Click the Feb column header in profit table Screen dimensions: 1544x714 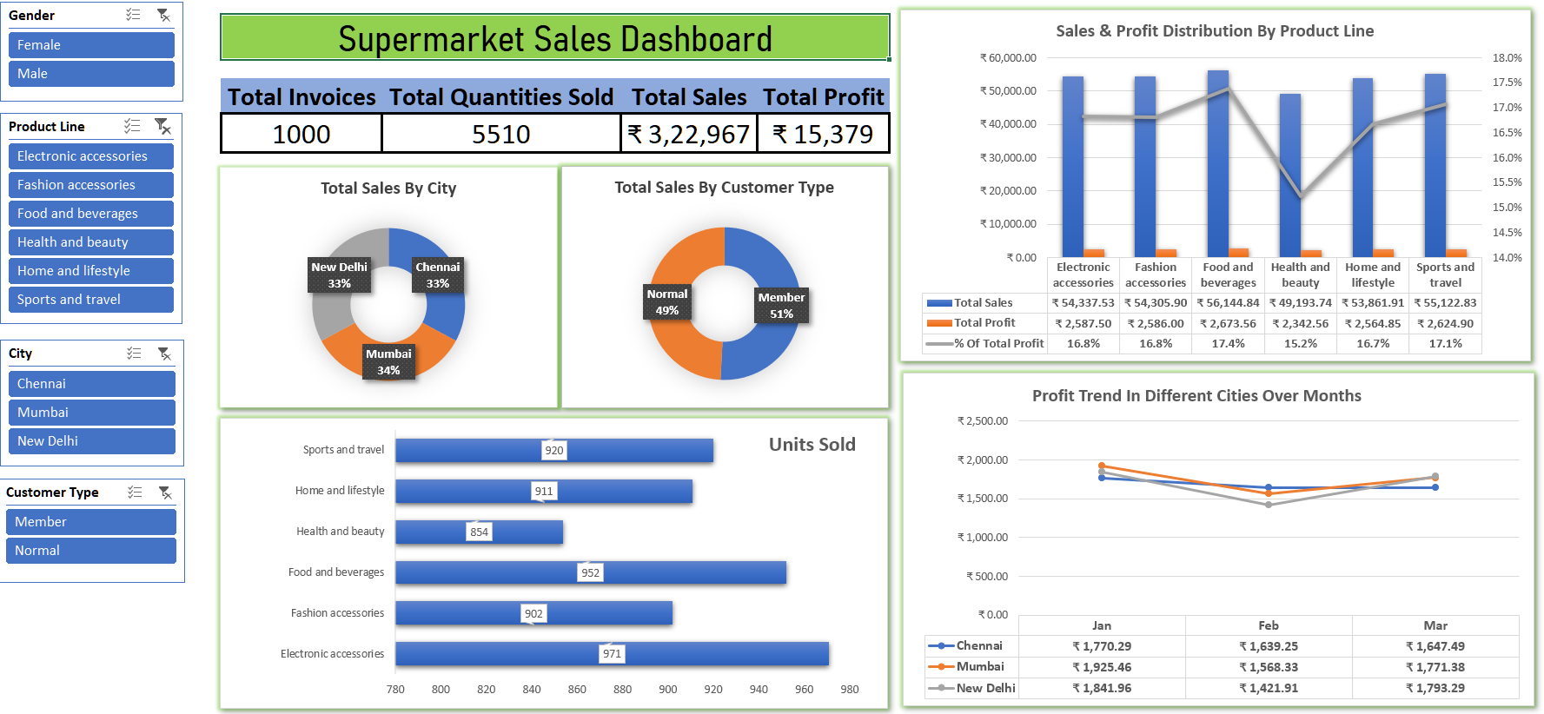coord(1269,625)
